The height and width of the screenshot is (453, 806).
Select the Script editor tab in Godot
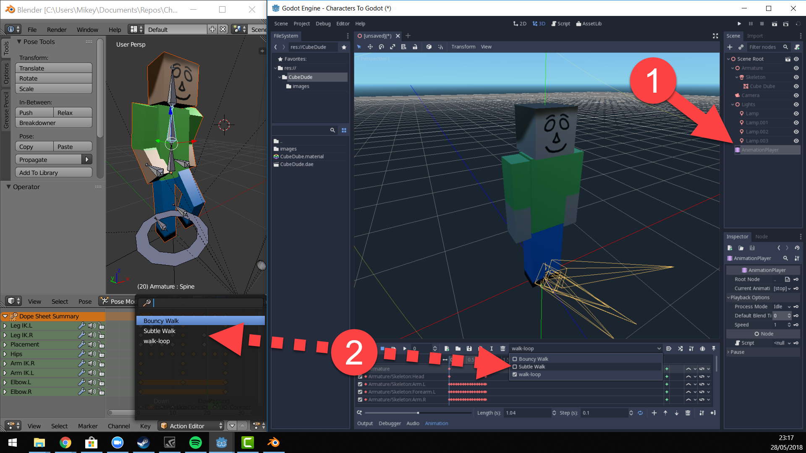click(563, 23)
